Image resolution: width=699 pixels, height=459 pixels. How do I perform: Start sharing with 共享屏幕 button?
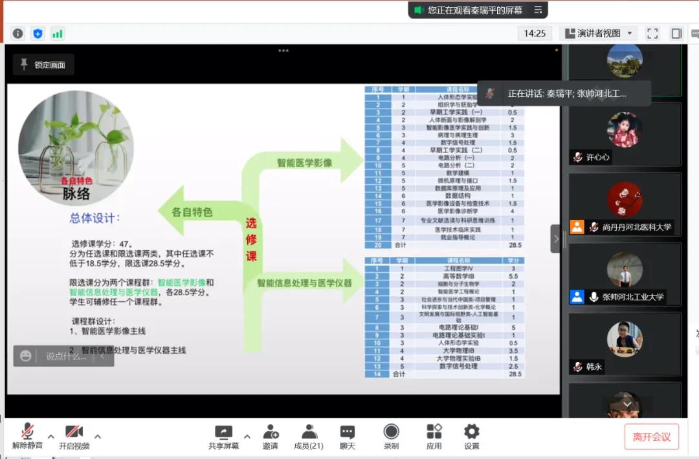[223, 436]
